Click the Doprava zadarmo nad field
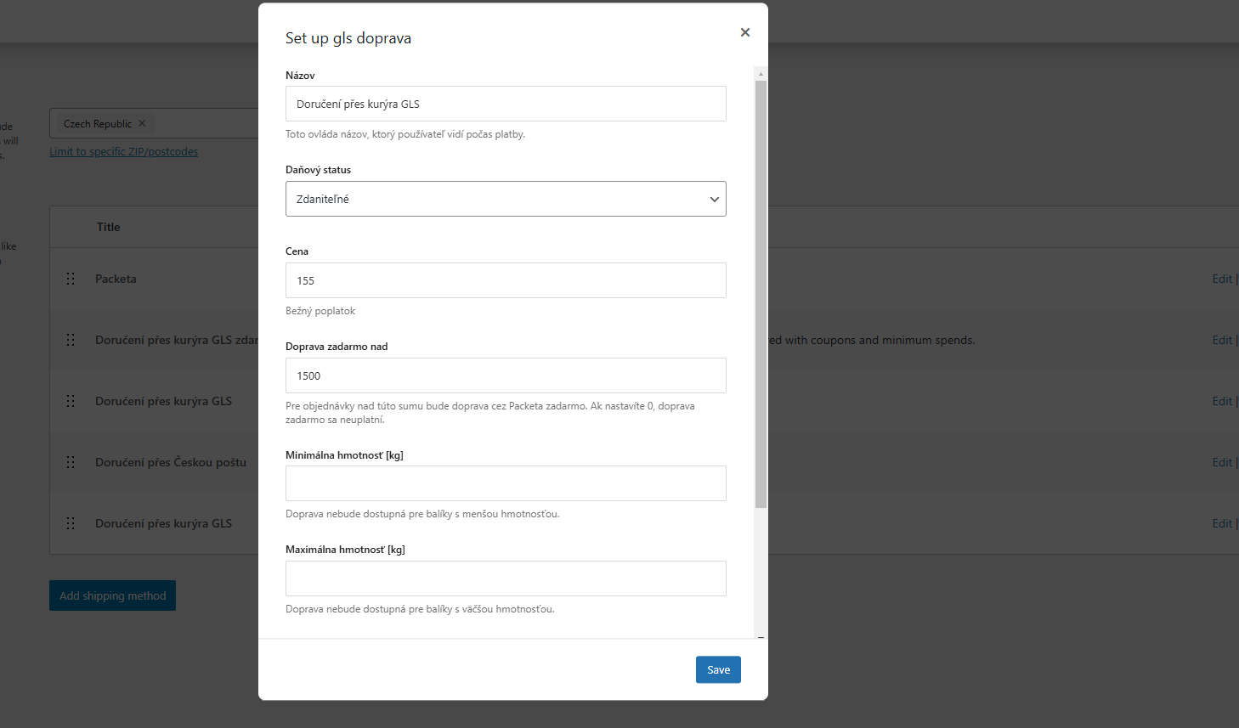The height and width of the screenshot is (728, 1239). click(506, 375)
